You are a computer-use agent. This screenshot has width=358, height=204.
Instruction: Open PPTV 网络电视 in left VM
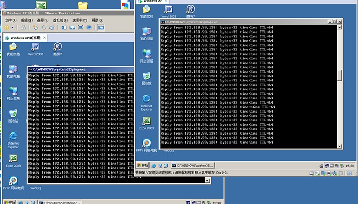(x=13, y=183)
